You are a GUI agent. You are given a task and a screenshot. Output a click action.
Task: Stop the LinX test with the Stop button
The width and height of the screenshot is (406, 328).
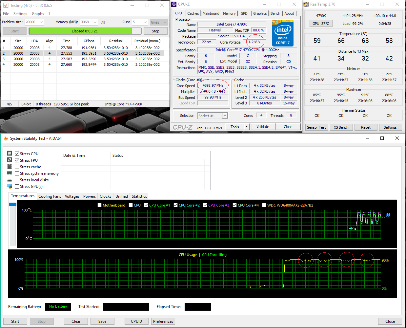pyautogui.click(x=155, y=31)
